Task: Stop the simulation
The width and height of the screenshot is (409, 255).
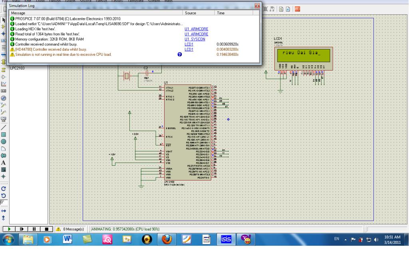Action: [x=46, y=229]
